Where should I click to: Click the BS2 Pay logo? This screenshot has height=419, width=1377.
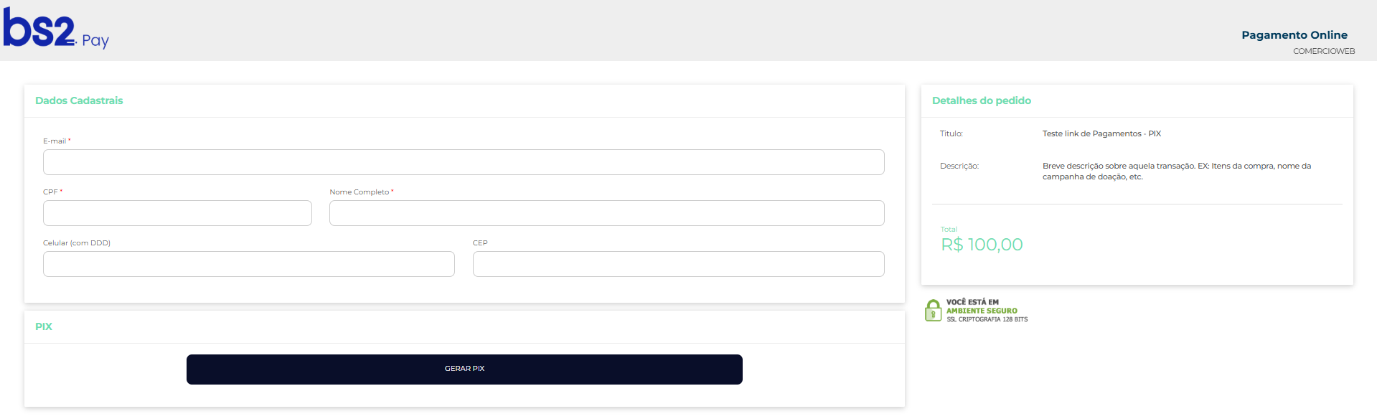[x=56, y=30]
